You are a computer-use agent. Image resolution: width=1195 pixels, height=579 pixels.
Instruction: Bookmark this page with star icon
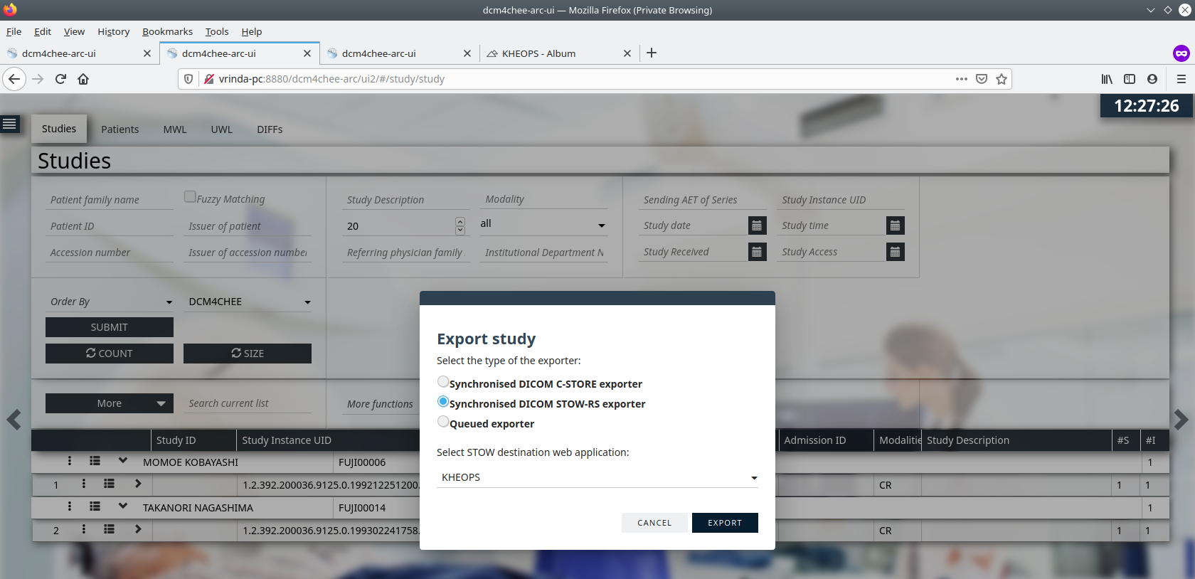(1002, 79)
